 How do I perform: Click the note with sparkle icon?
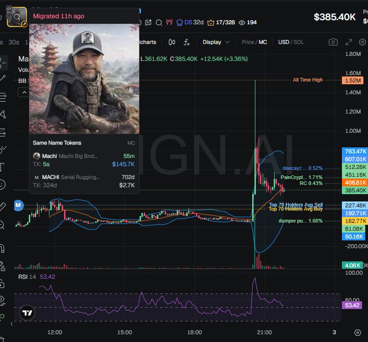pyautogui.click(x=148, y=22)
